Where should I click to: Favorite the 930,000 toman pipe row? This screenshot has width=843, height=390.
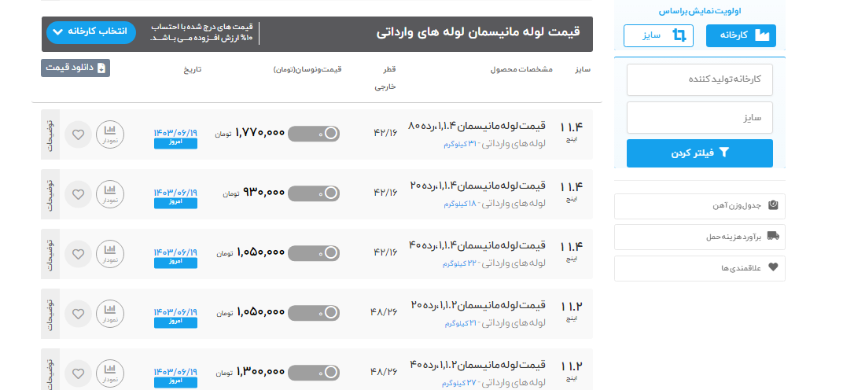tap(77, 193)
